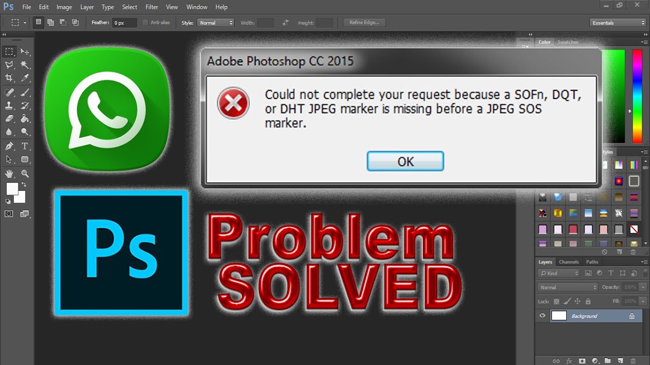Select the Crop tool

9,78
